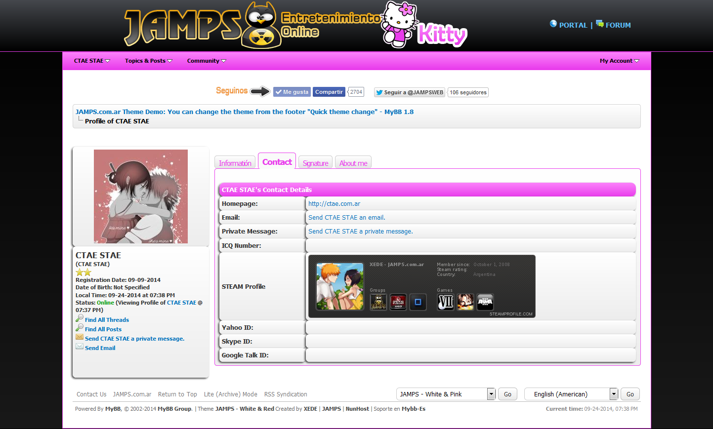Click the XEDE creator link in footer
Image resolution: width=713 pixels, height=429 pixels.
coord(310,409)
